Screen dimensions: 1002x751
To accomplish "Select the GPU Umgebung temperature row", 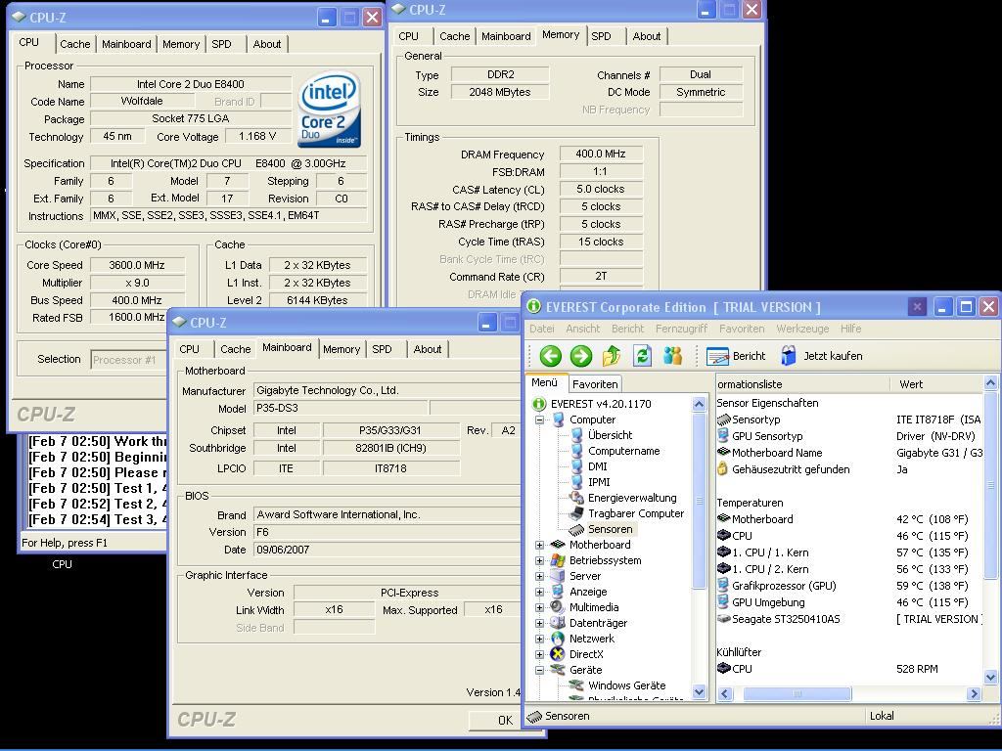I will pos(848,602).
